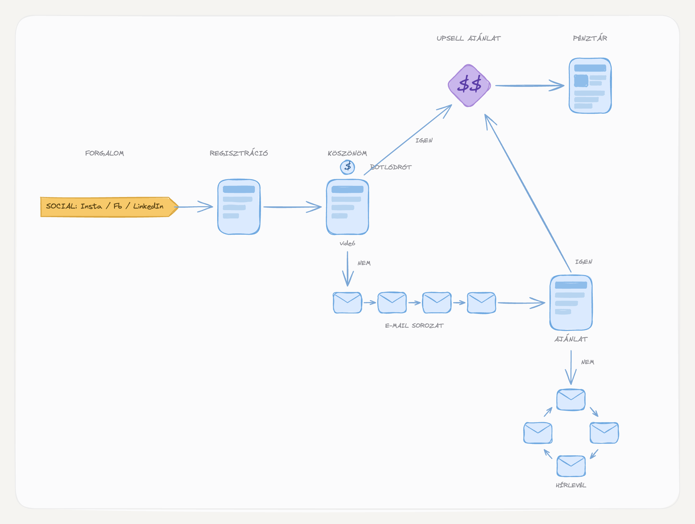Select the FORGALOM heading text

coord(104,153)
